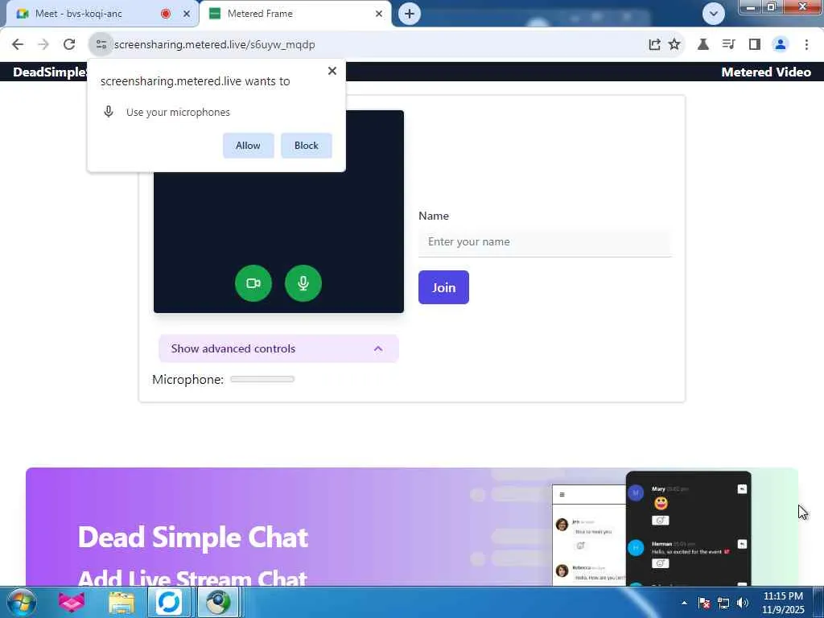Click the Metered Video header link
The height and width of the screenshot is (618, 824).
[766, 72]
